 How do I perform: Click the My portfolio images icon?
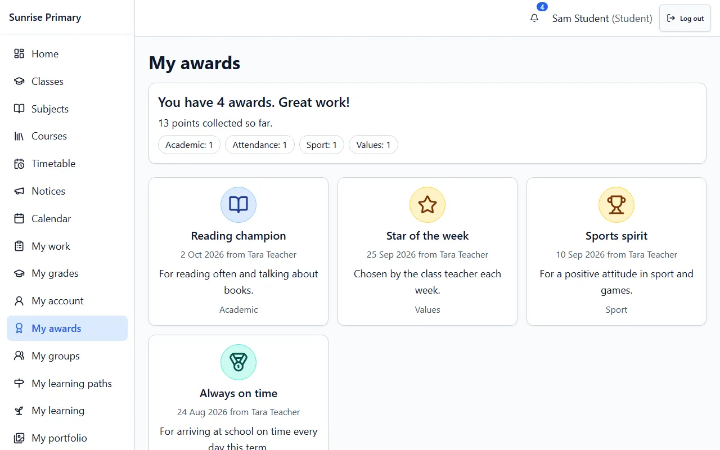pyautogui.click(x=19, y=438)
